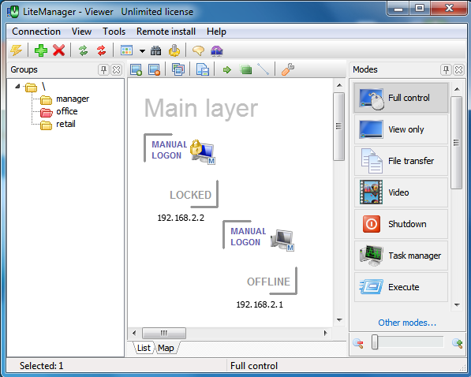
Task: Click the 192.168.2.2 address label
Action: [181, 218]
